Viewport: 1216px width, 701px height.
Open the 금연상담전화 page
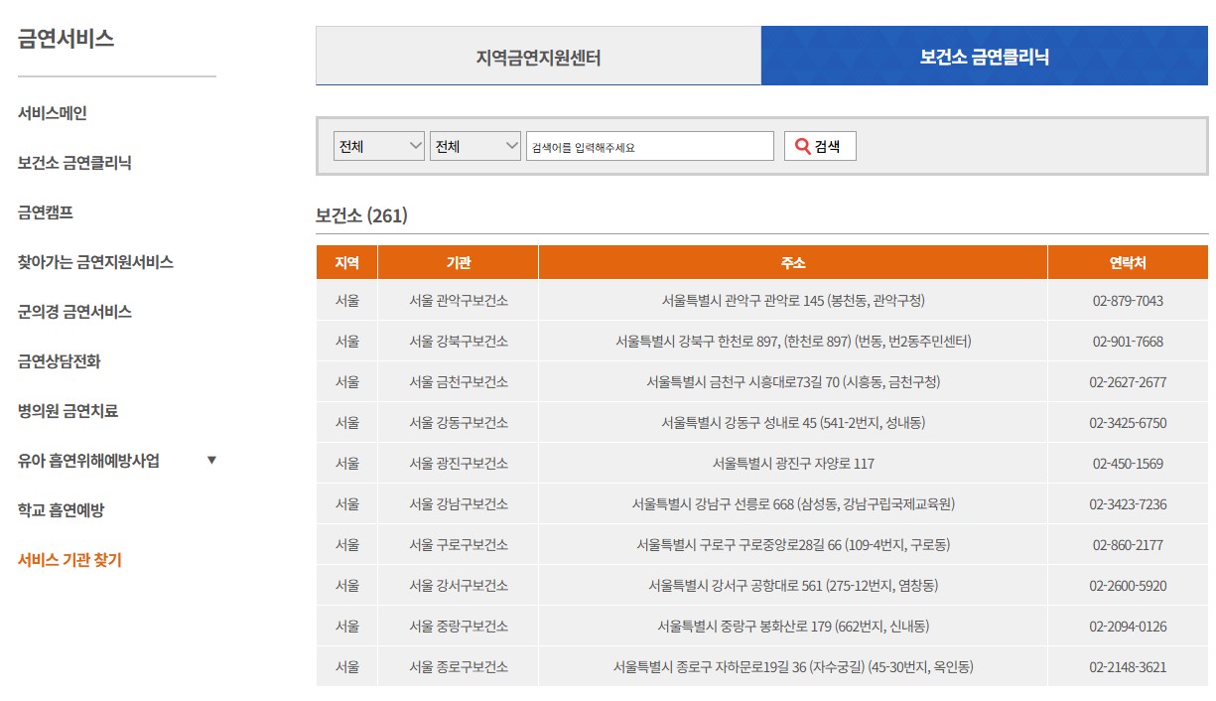(x=60, y=360)
